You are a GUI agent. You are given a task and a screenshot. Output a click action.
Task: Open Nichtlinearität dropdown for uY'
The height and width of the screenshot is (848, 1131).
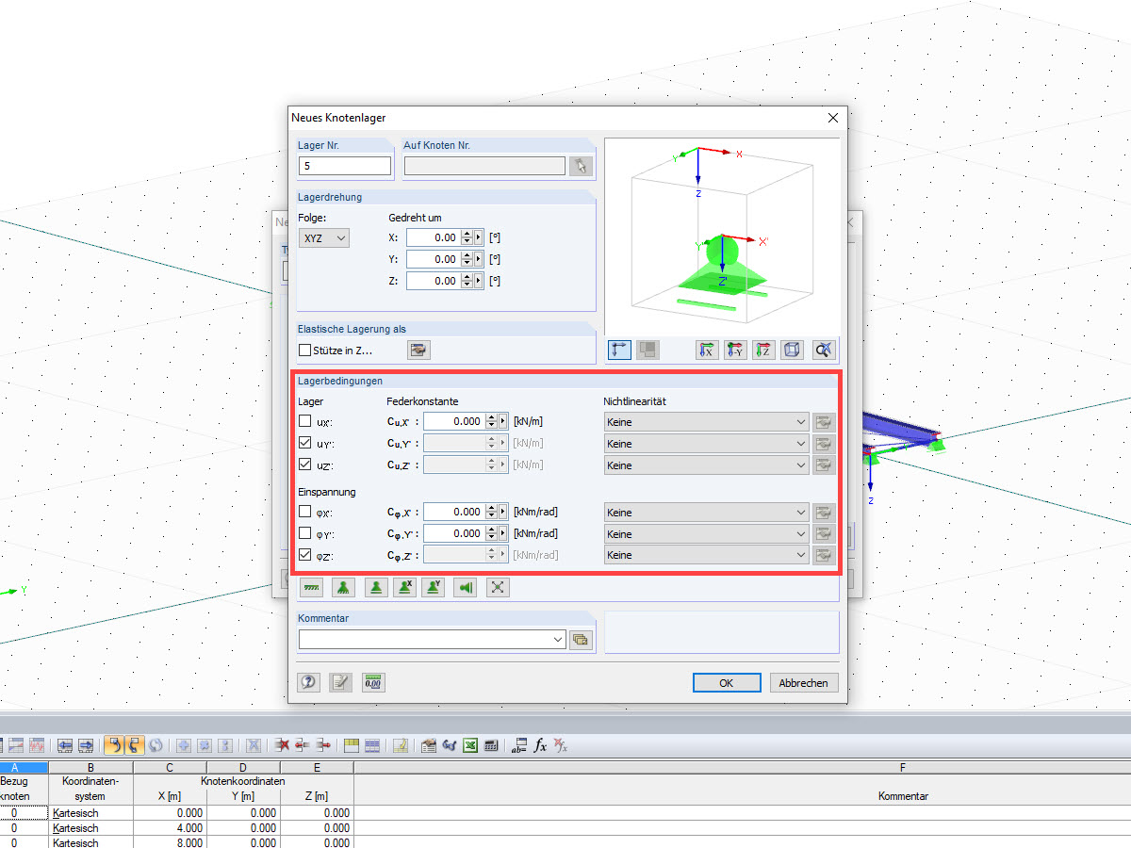pyautogui.click(x=707, y=444)
